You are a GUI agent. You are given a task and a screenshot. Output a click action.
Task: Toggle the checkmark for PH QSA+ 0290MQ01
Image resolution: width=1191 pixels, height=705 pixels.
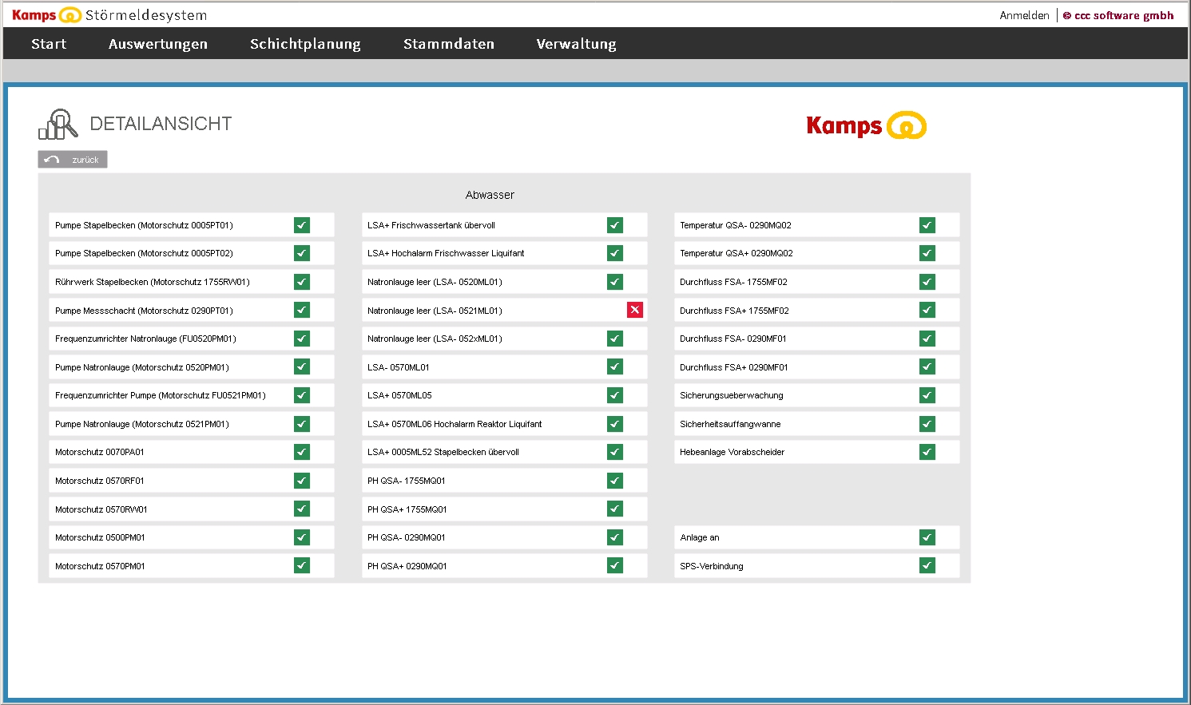[x=614, y=565]
